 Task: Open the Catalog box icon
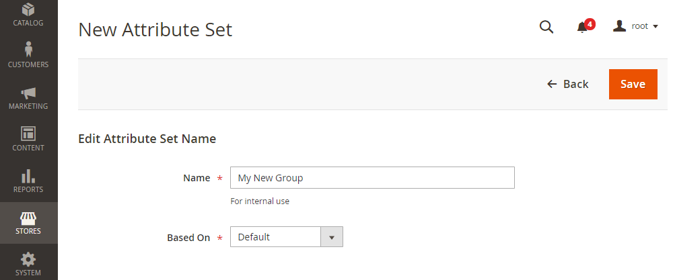(28, 9)
